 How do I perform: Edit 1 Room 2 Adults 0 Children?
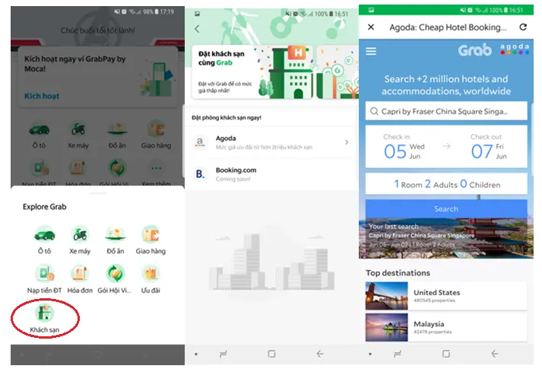tap(446, 184)
